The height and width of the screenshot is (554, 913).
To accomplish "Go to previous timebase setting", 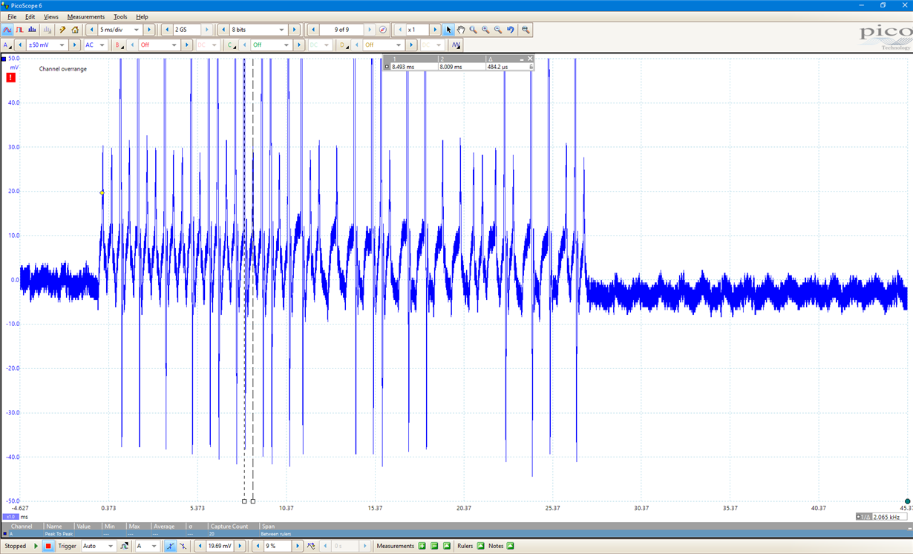I will [x=91, y=30].
